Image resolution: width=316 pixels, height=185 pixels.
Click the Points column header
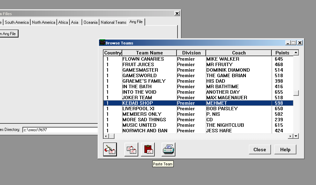[282, 53]
